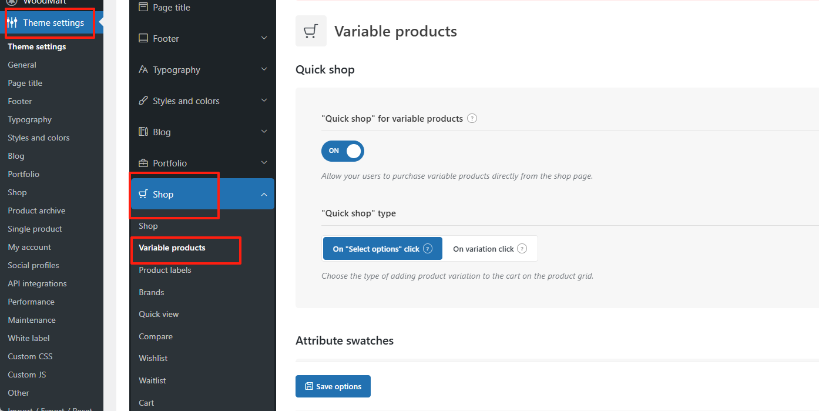Viewport: 819px width, 411px height.
Task: Click the Blog newspaper icon
Action: (x=143, y=132)
